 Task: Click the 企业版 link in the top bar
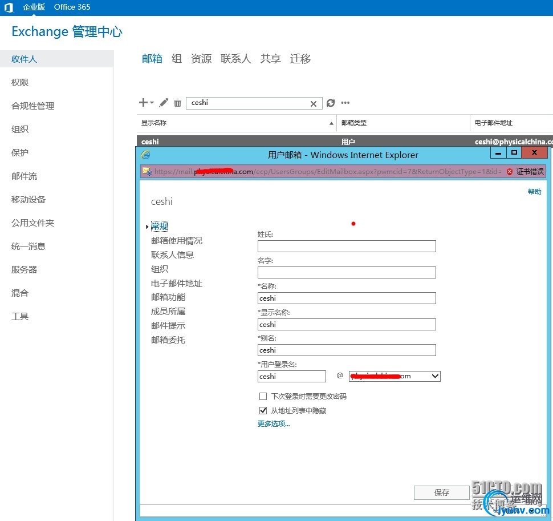34,7
